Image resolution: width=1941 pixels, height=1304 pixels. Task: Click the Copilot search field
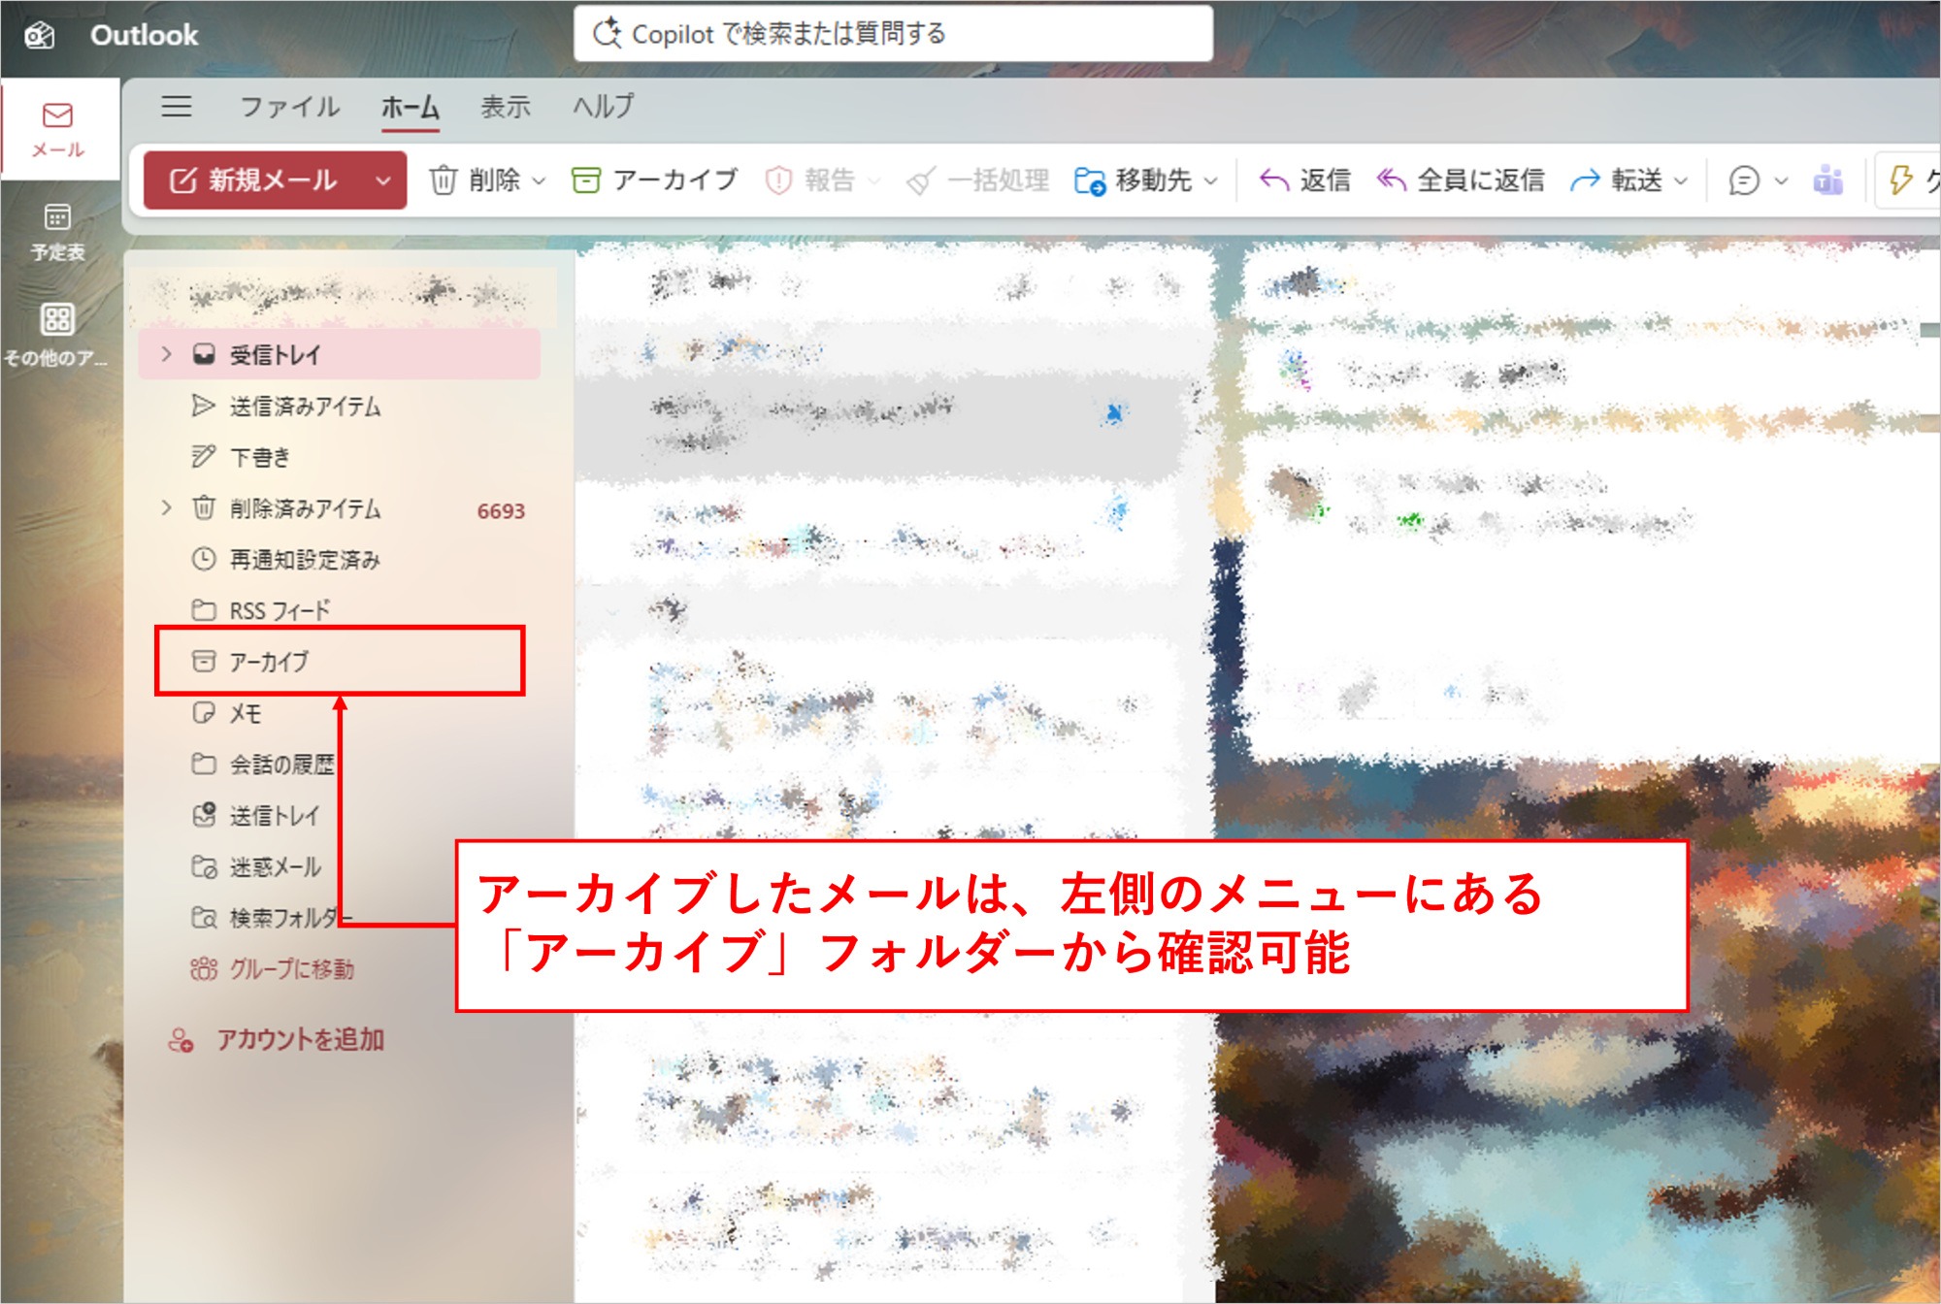click(893, 34)
